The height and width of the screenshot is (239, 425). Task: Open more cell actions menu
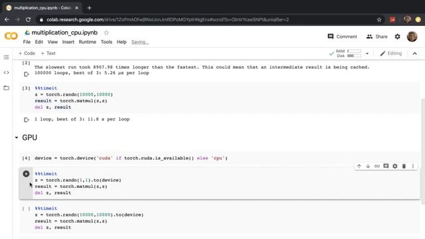413,166
